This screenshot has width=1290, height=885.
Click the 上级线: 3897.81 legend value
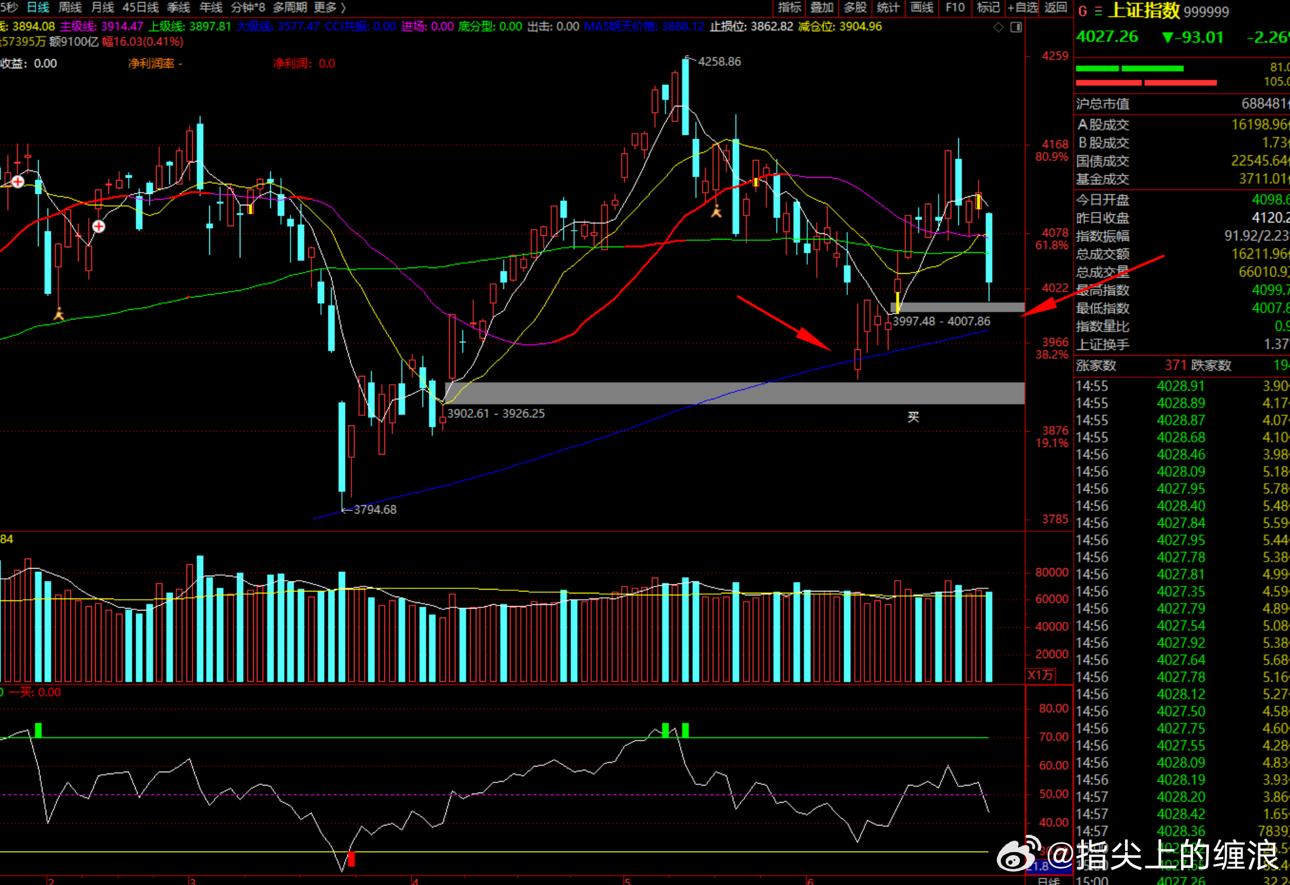coord(190,27)
